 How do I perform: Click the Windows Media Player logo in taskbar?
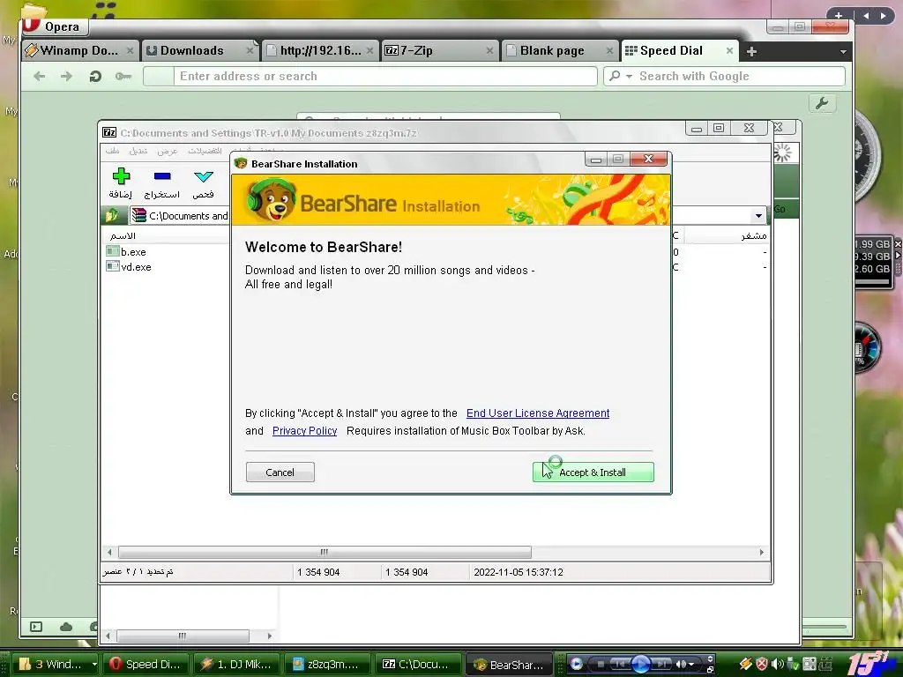577,664
